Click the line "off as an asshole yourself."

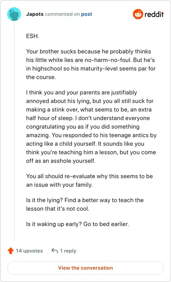(x=61, y=161)
